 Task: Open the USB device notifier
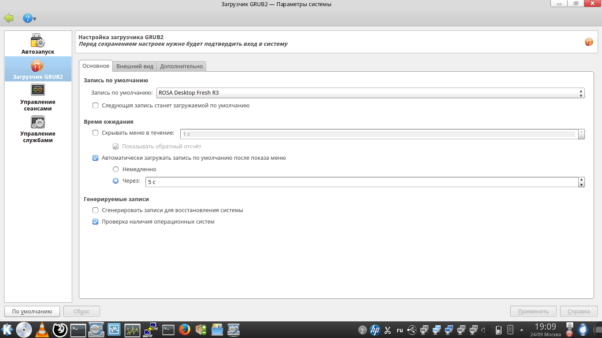click(x=412, y=330)
